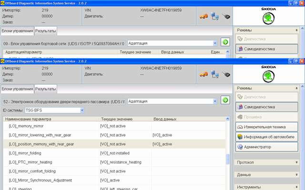Click the disabled Прошивка button
This screenshot has width=305, height=190.
click(x=267, y=117)
